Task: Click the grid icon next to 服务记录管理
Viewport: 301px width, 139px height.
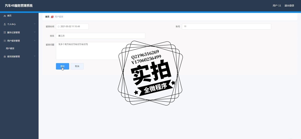Action: coord(5,32)
